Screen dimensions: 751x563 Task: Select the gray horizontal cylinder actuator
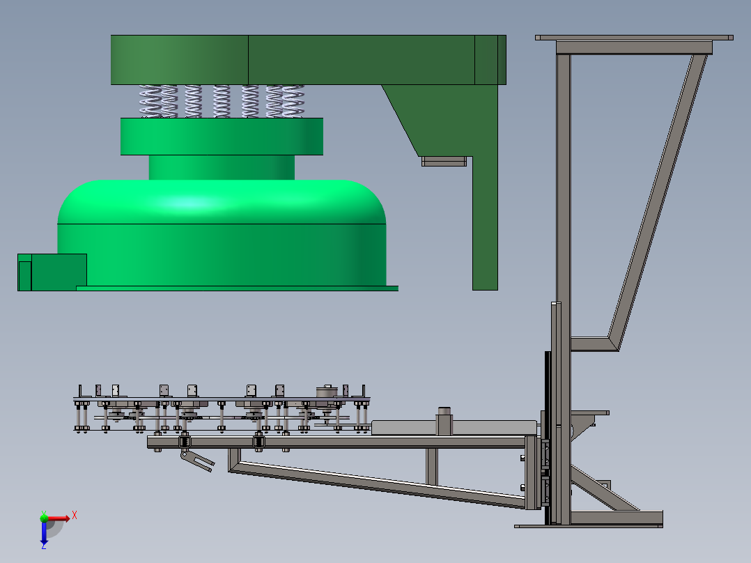point(454,427)
